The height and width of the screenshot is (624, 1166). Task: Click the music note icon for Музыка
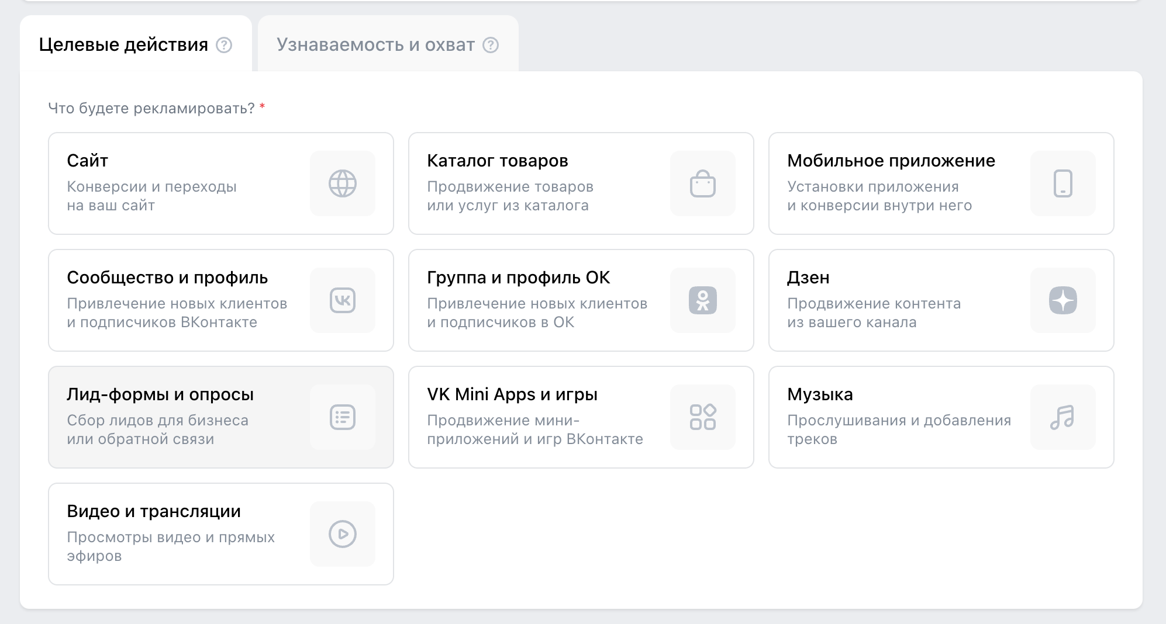click(1062, 417)
